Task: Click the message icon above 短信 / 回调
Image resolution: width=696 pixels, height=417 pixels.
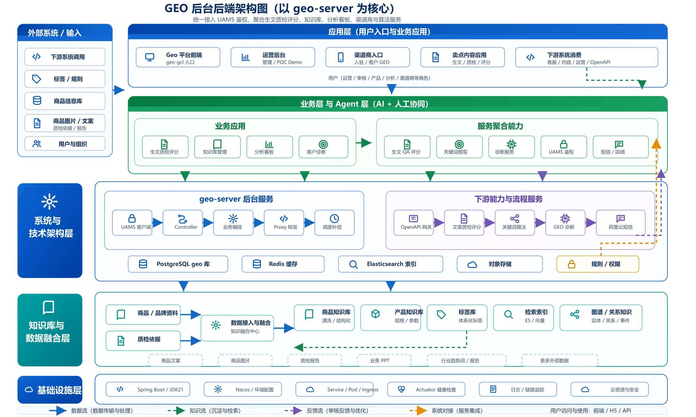Action: point(619,144)
